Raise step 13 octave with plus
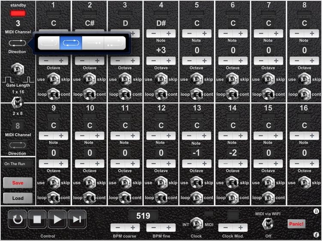The height and width of the screenshot is (241, 322). point(204,164)
